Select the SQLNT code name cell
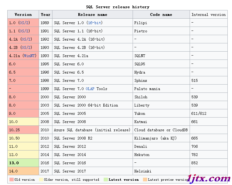Screen dimensions: 232x185 point(161,56)
